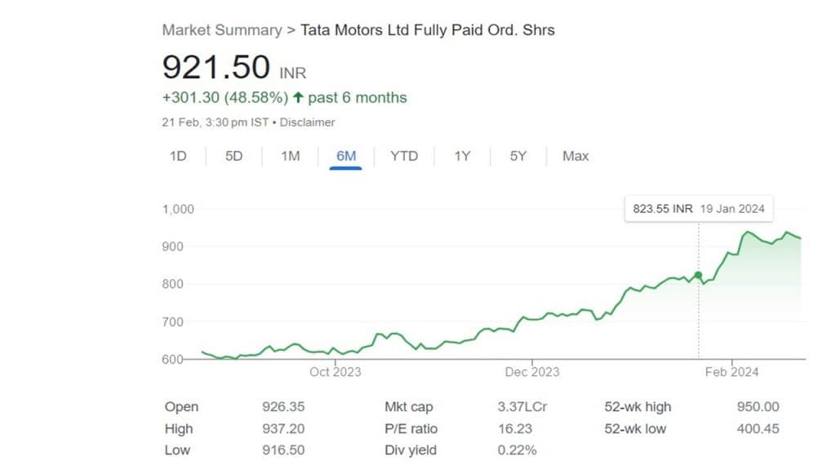Screen dimensions: 836x470
Task: Show the 1M price chart
Action: (291, 156)
